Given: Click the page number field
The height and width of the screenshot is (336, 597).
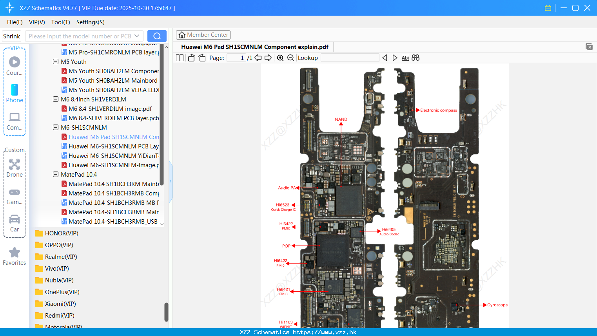Looking at the screenshot, I should click(236, 58).
